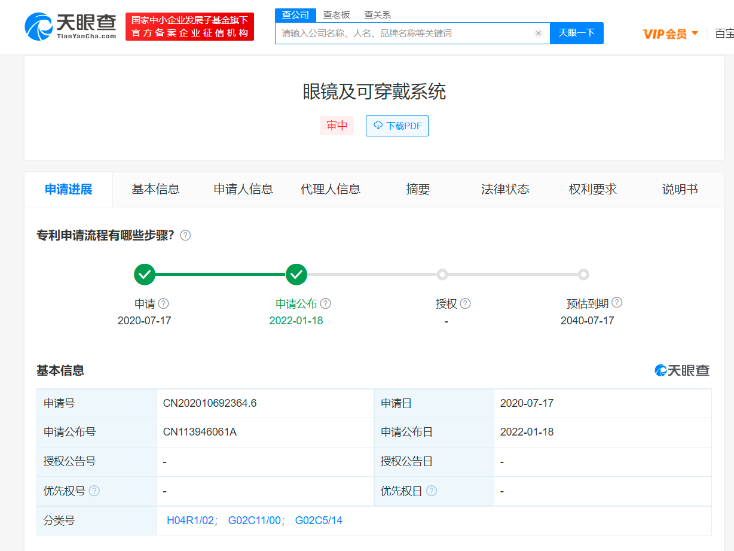The image size is (734, 551).
Task: Open the 权利要求 tab
Action: pyautogui.click(x=592, y=190)
